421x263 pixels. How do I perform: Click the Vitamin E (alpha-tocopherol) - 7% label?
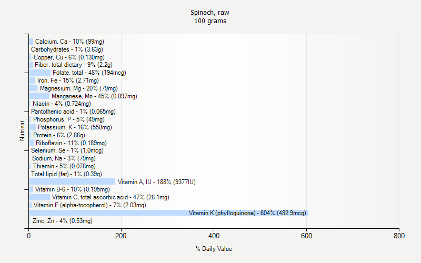90,205
